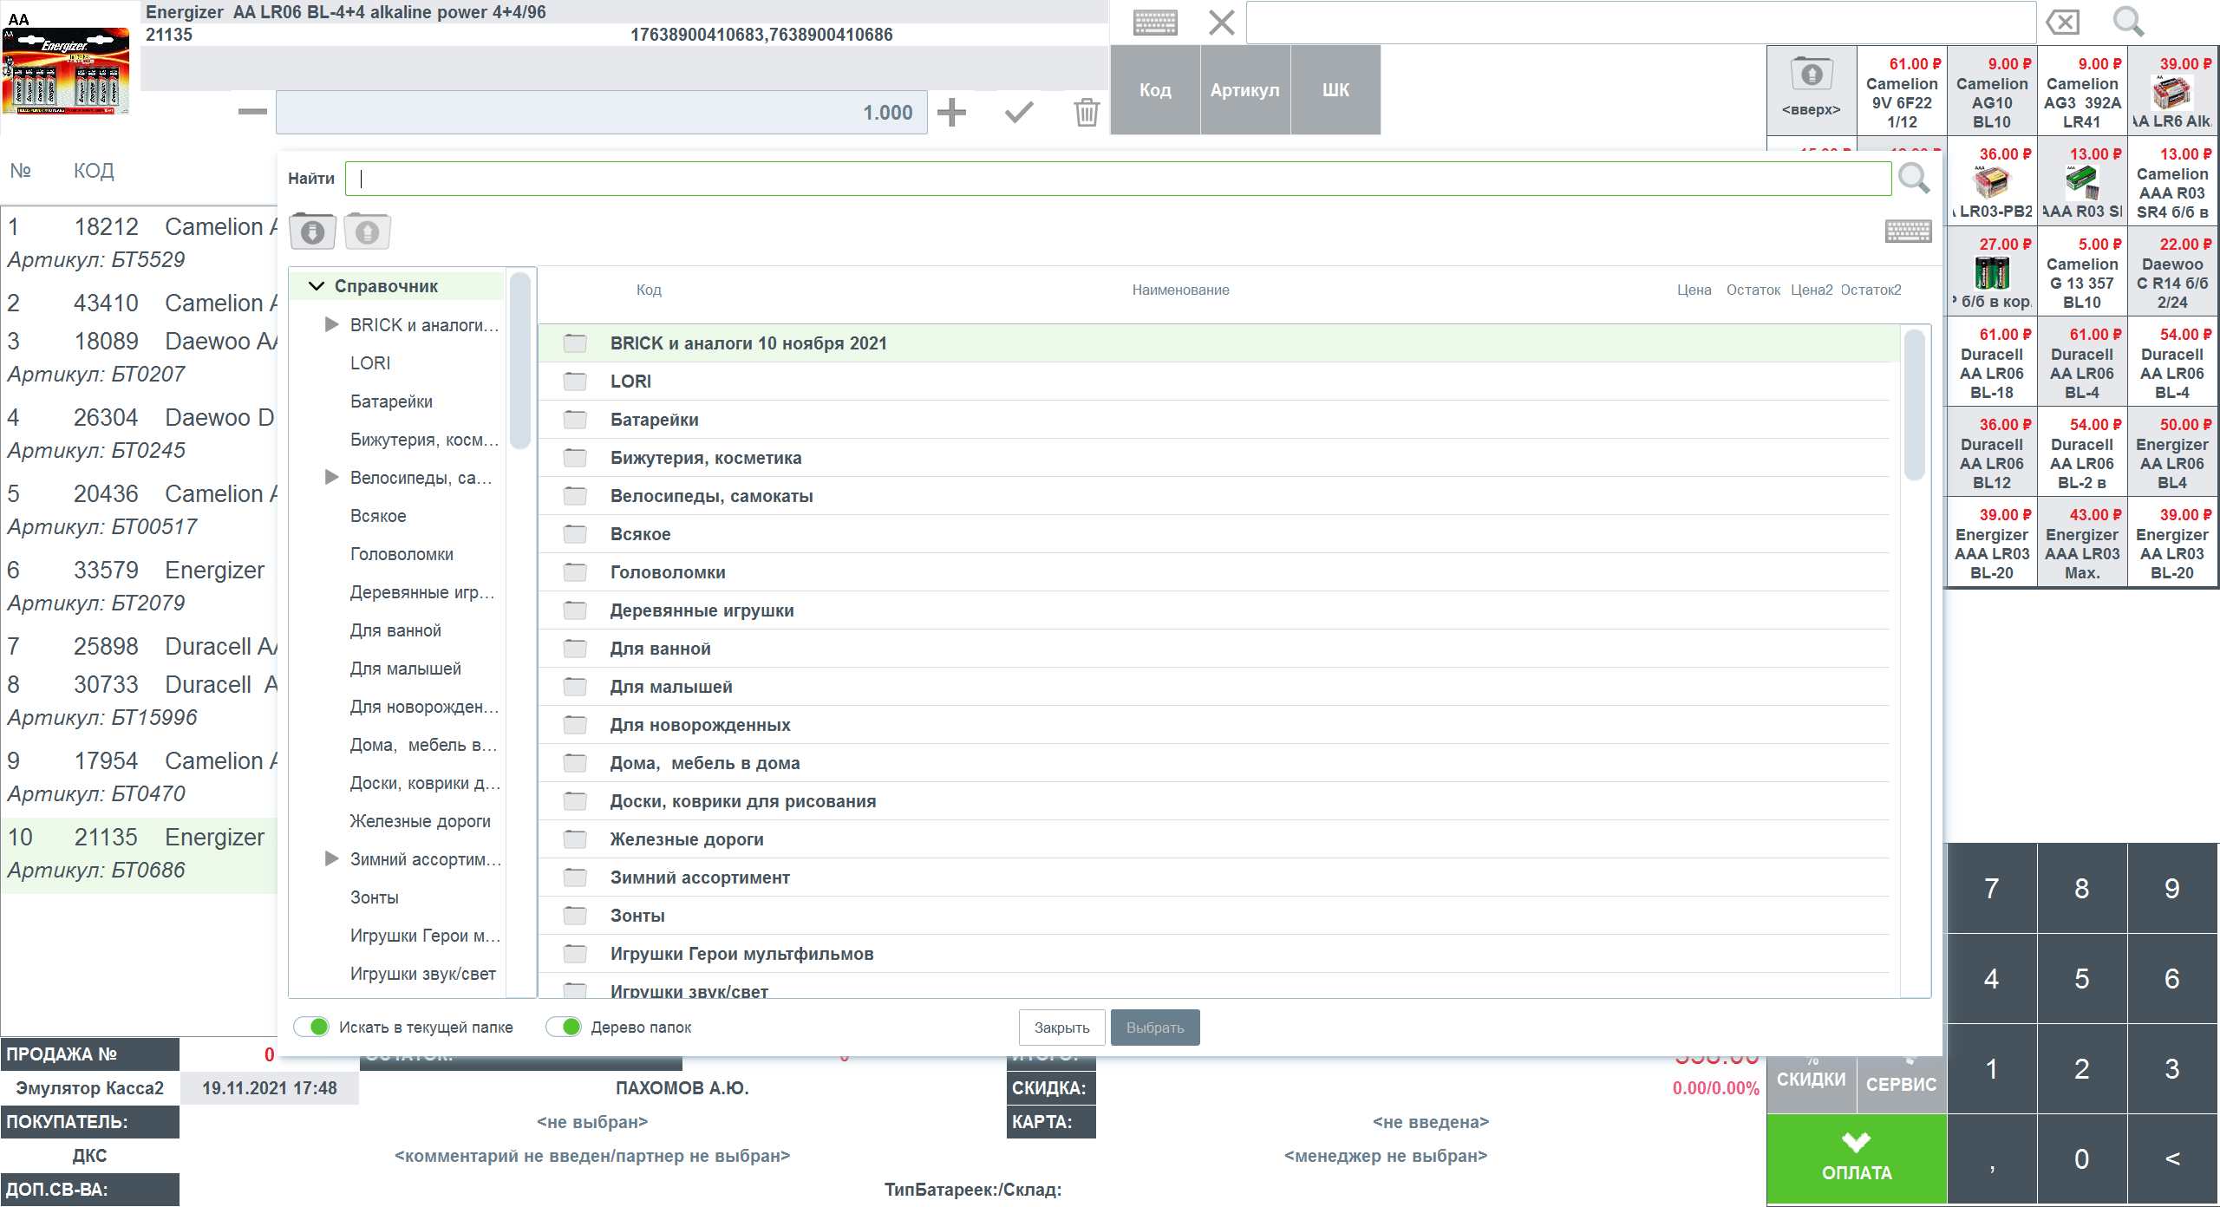This screenshot has width=2220, height=1207.
Task: Click the folder up-arrow icon in dialog
Action: point(367,231)
